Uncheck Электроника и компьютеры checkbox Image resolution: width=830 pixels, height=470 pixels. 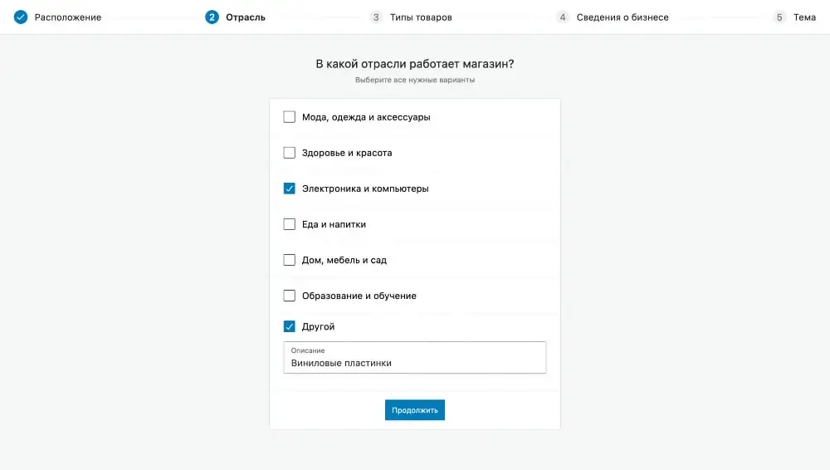click(289, 188)
